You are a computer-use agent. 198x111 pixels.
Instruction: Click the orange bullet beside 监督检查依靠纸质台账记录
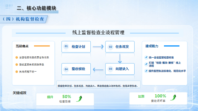click(x=17, y=58)
